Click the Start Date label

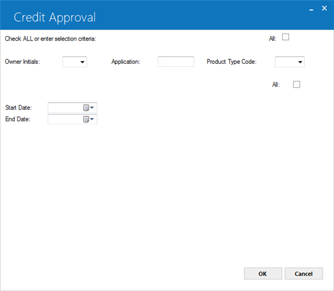tap(19, 108)
